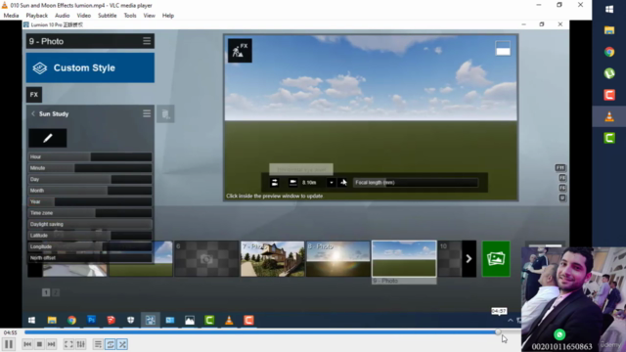This screenshot has width=626, height=352.
Task: Collapse Sun Study with the back chevron
Action: point(33,113)
